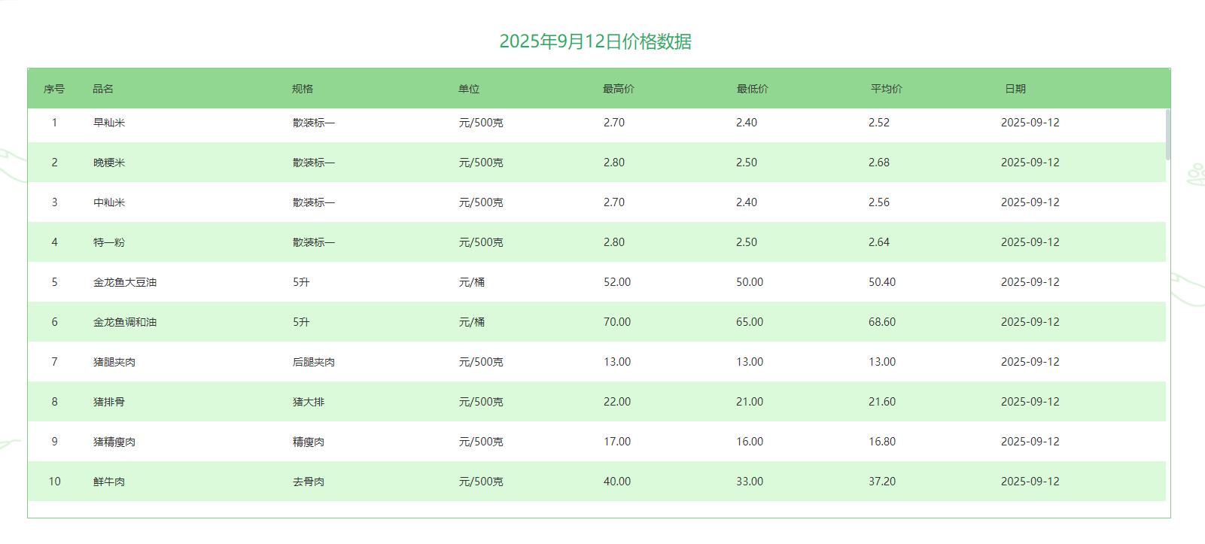Viewport: 1205px width, 544px height.
Task: Click the average price 50.40 cell
Action: tap(882, 282)
